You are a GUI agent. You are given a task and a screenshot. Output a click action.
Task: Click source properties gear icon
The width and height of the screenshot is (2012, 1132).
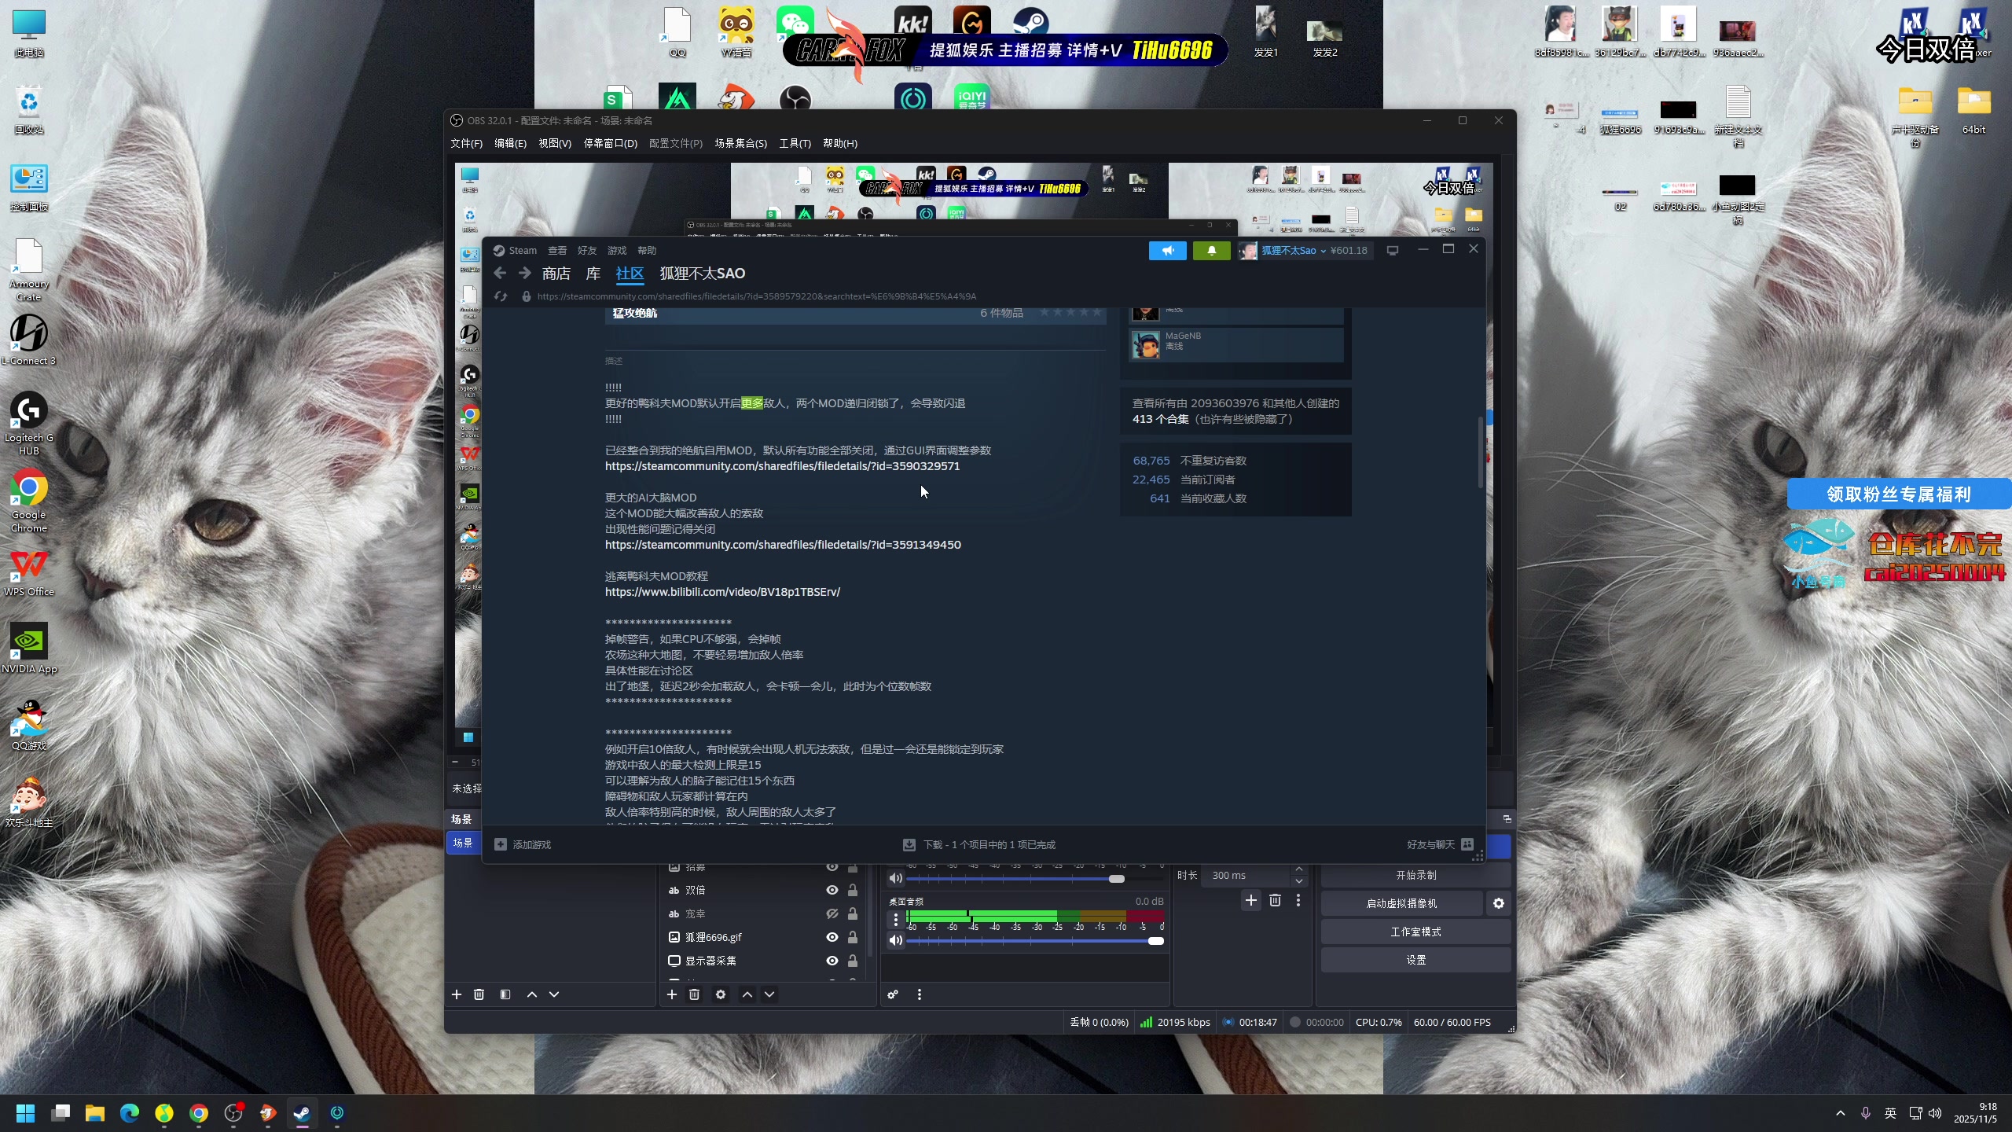coord(720,994)
